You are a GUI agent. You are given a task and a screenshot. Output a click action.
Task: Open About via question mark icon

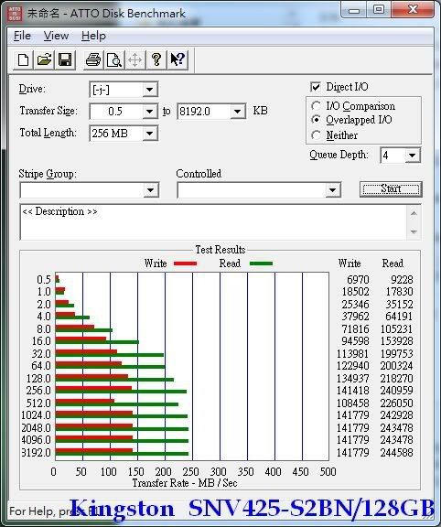[156, 60]
